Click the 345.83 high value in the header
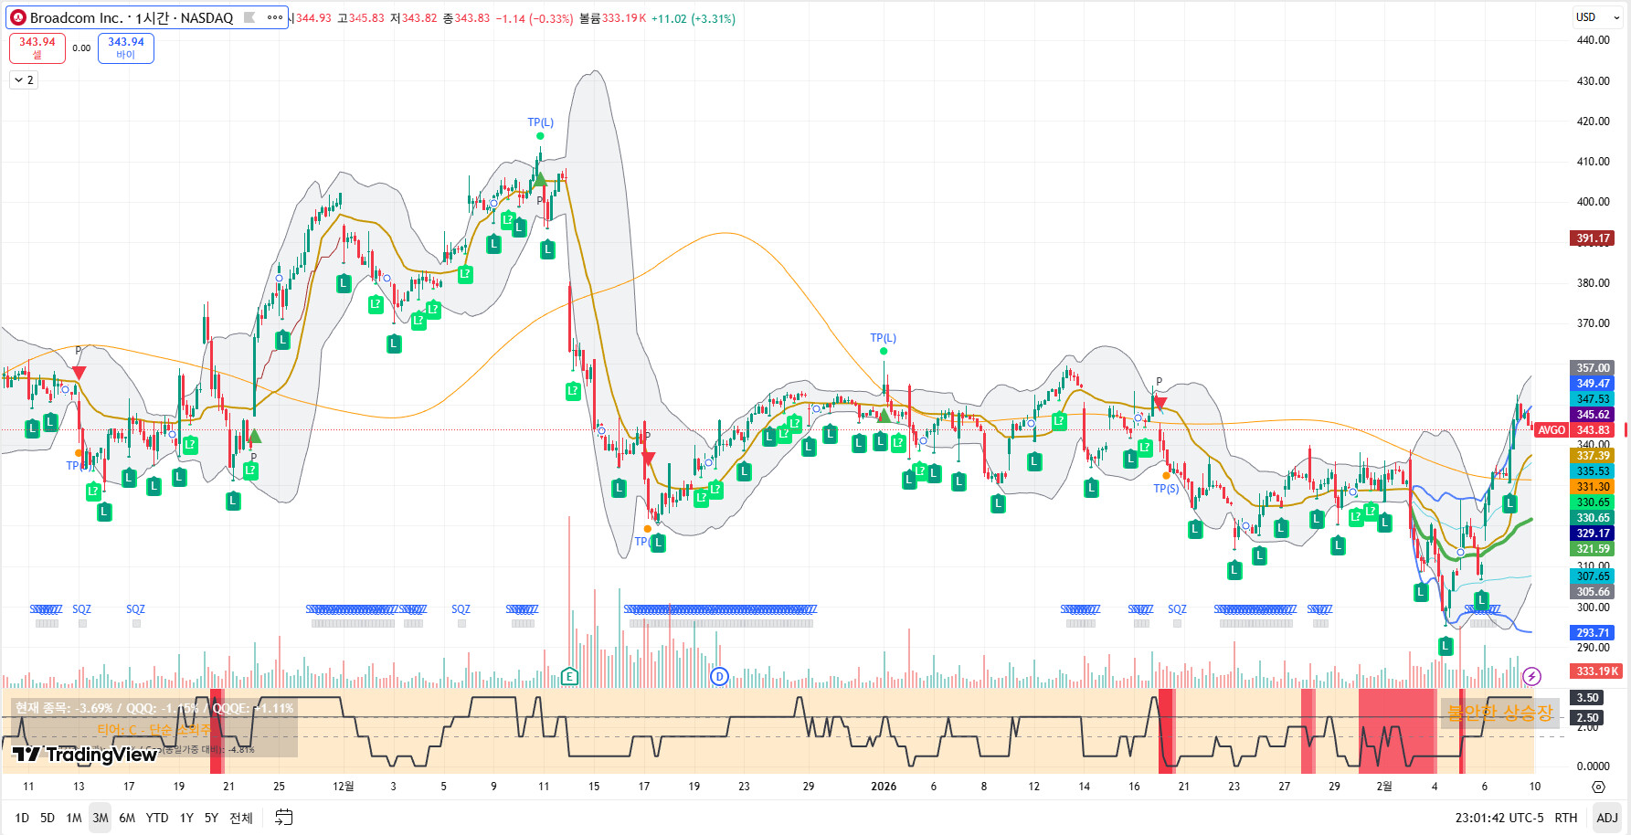 pyautogui.click(x=366, y=18)
